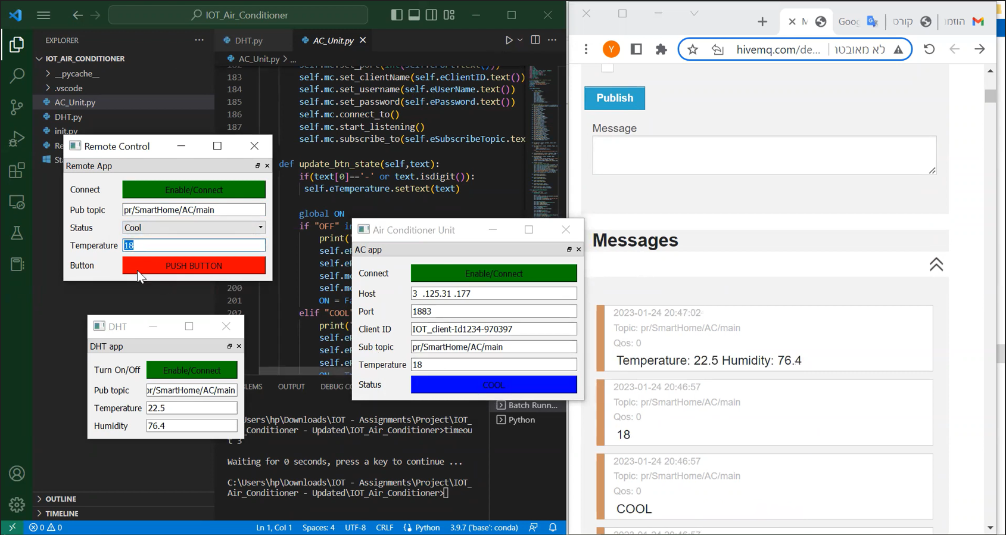
Task: Select the Python terminal entry
Action: coord(522,420)
